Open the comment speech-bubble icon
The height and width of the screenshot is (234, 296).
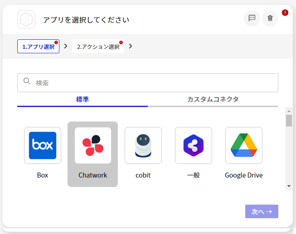point(252,18)
